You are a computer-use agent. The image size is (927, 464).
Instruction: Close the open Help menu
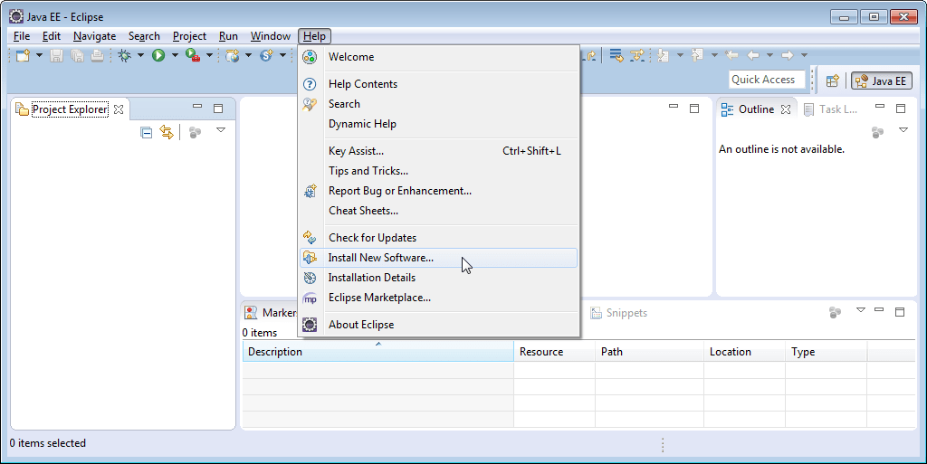[x=314, y=36]
